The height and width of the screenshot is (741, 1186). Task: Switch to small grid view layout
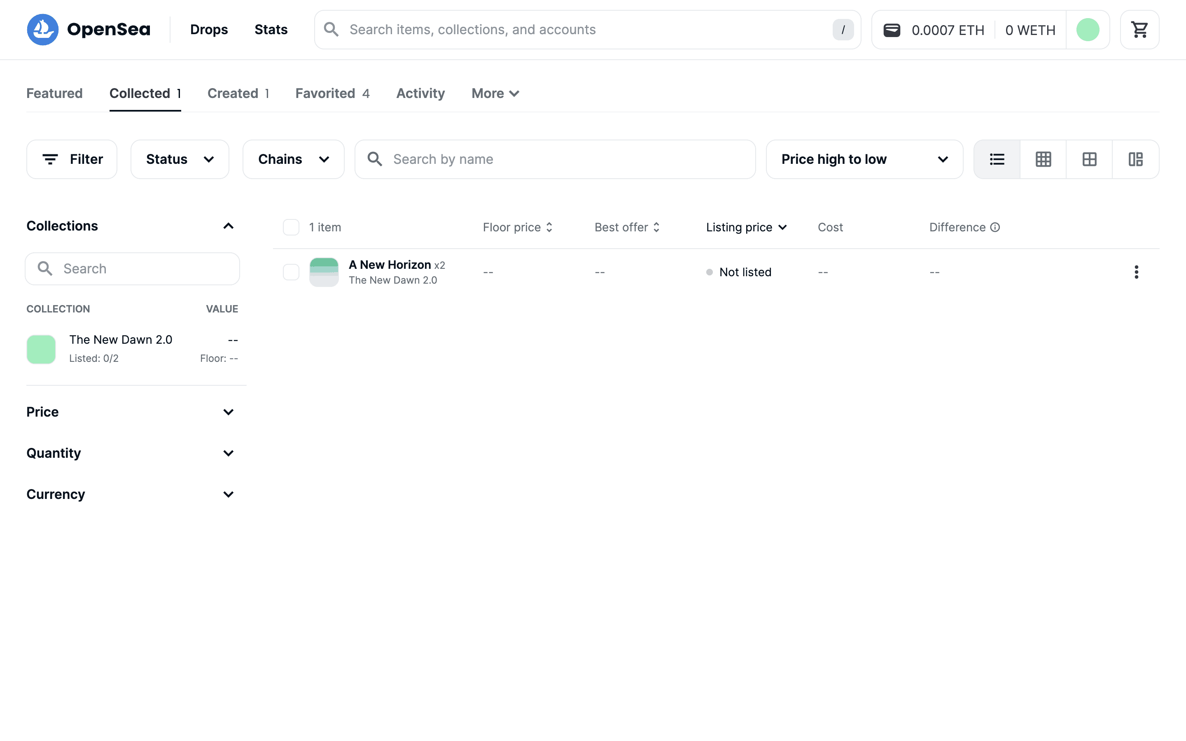[1043, 159]
